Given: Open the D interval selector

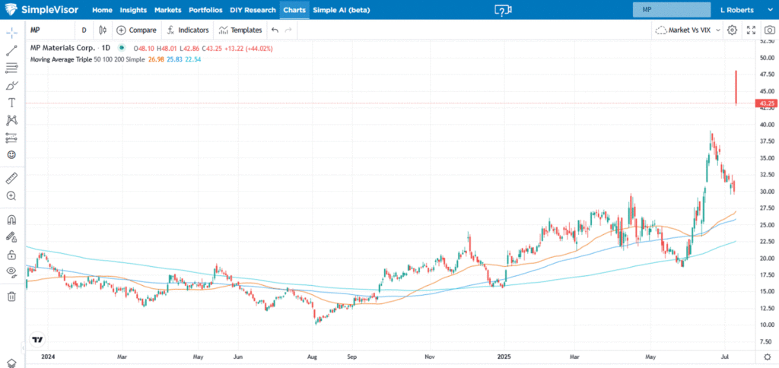Looking at the screenshot, I should (84, 30).
